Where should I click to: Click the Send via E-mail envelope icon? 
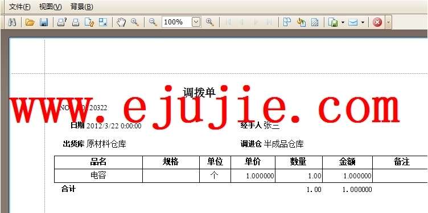tap(353, 22)
